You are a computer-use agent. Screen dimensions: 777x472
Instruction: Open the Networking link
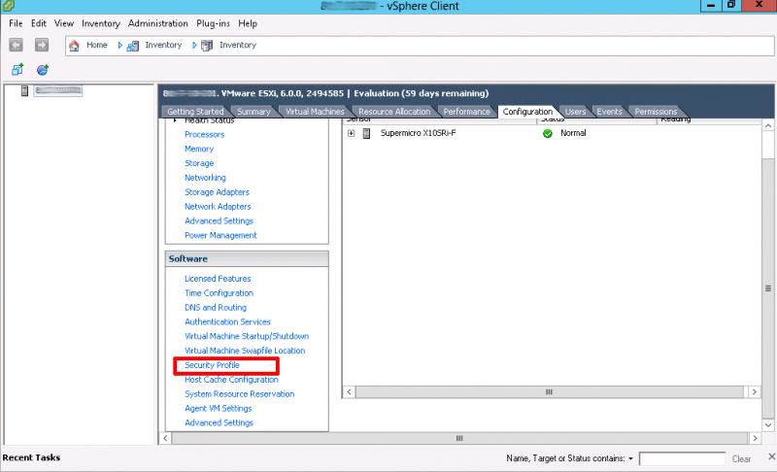(x=205, y=178)
